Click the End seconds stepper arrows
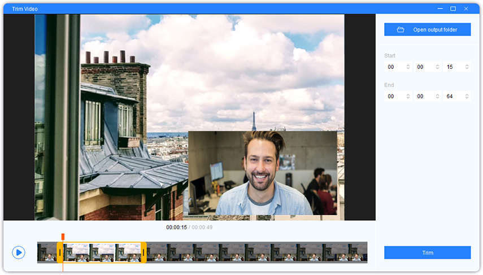The width and height of the screenshot is (483, 275). coord(467,96)
